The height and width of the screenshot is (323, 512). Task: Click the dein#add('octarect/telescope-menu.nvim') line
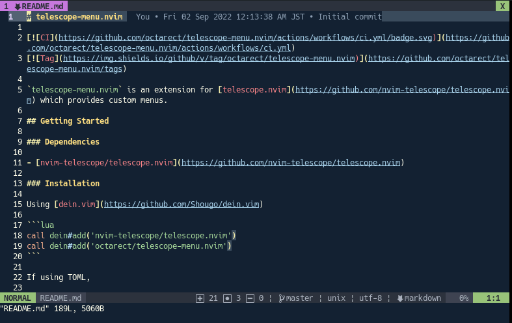pos(129,246)
